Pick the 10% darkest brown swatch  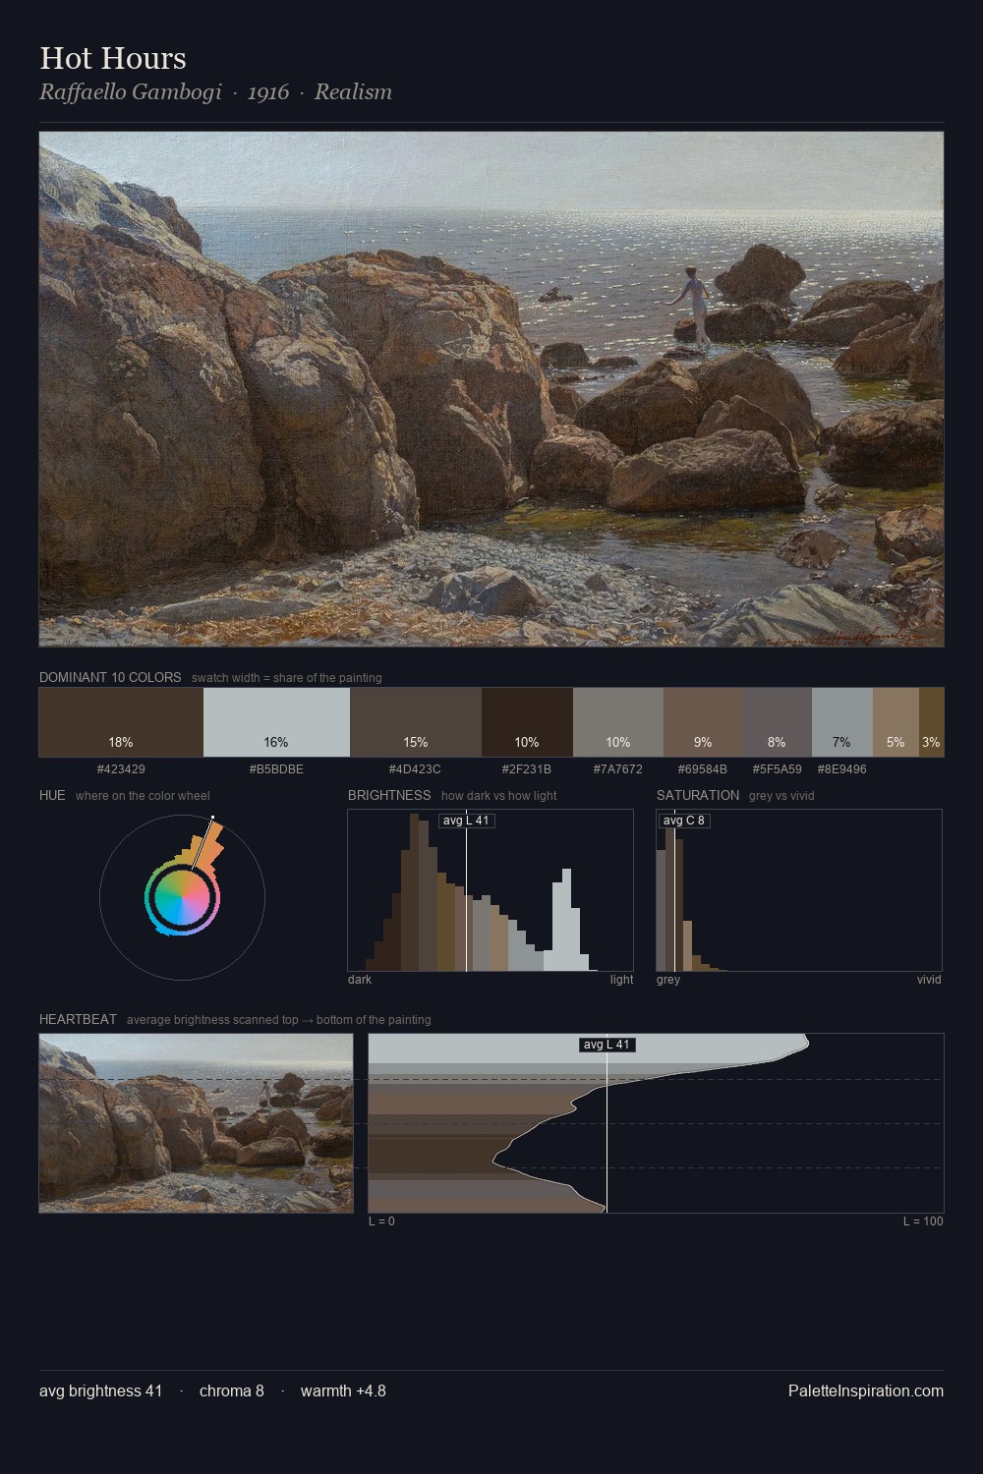(x=527, y=722)
